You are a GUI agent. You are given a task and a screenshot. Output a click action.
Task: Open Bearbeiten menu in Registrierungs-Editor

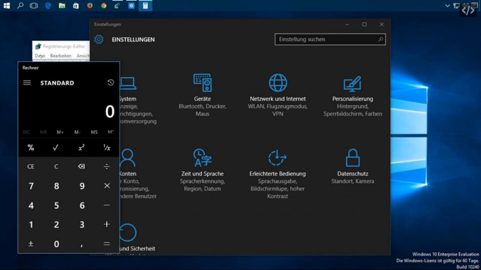(61, 56)
